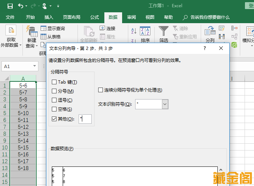Viewport: 254px width, 186px height.
Task: Click the remove duplicates icon
Action: coord(222,37)
